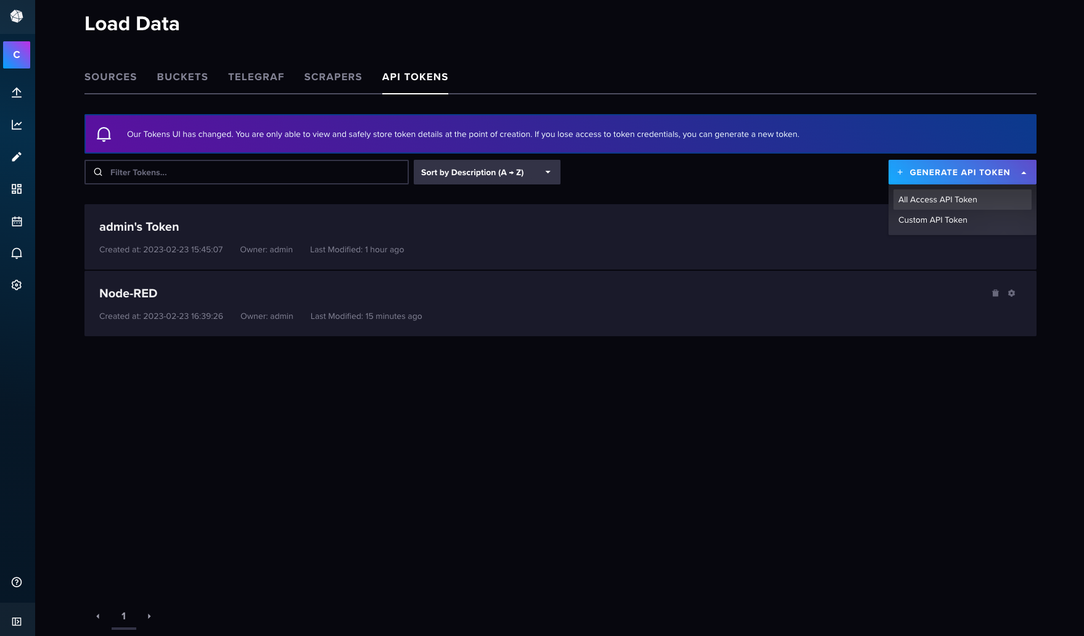Select the Load Data upload icon

click(x=17, y=92)
